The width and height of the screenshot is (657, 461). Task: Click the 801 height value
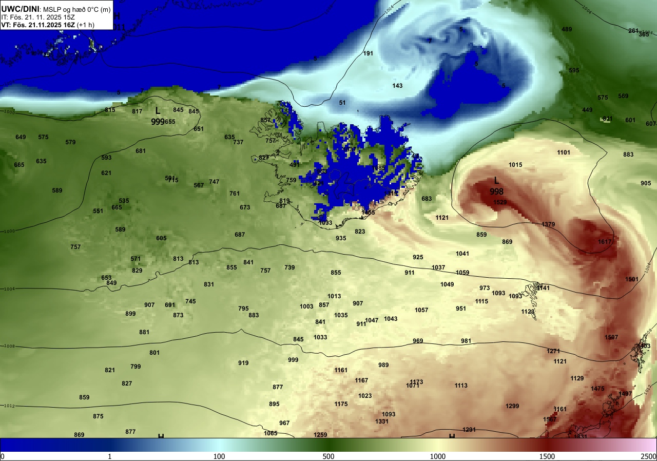pyautogui.click(x=154, y=353)
